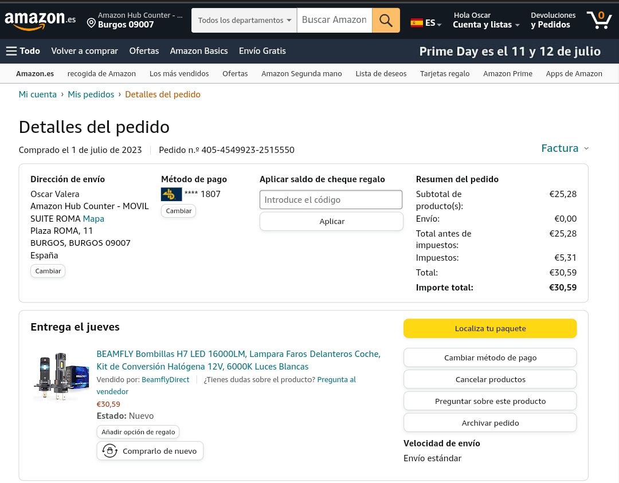
Task: Open the Mapa link in shipping address
Action: coord(93,219)
